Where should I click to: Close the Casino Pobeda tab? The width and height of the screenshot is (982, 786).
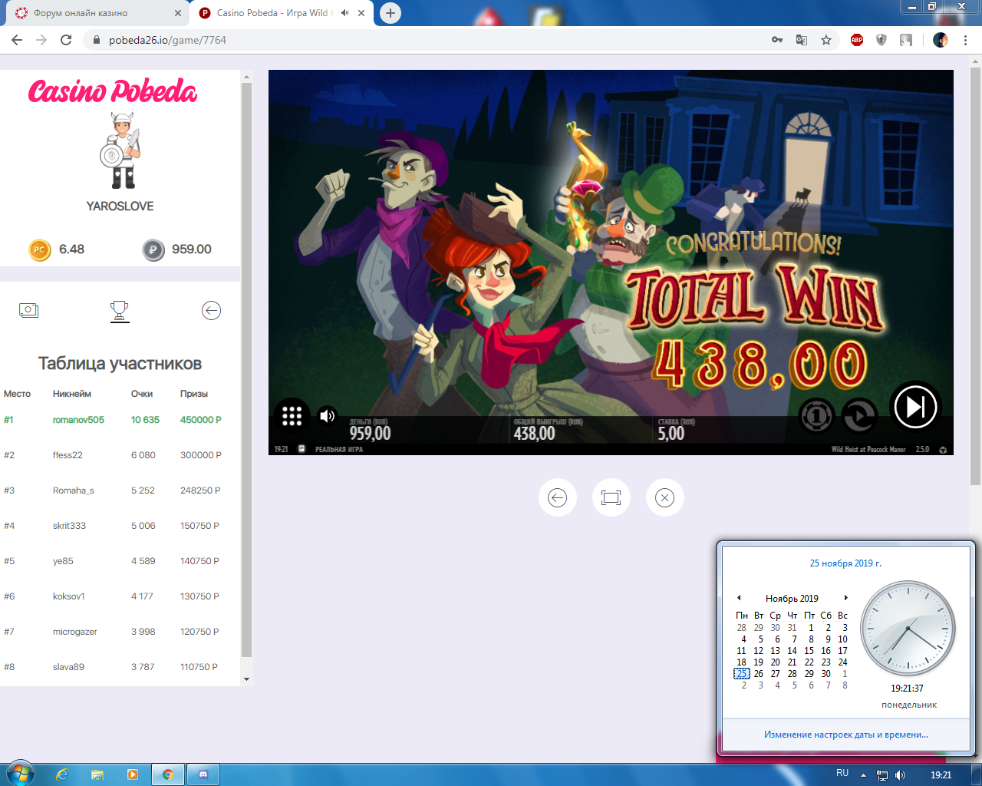[361, 13]
